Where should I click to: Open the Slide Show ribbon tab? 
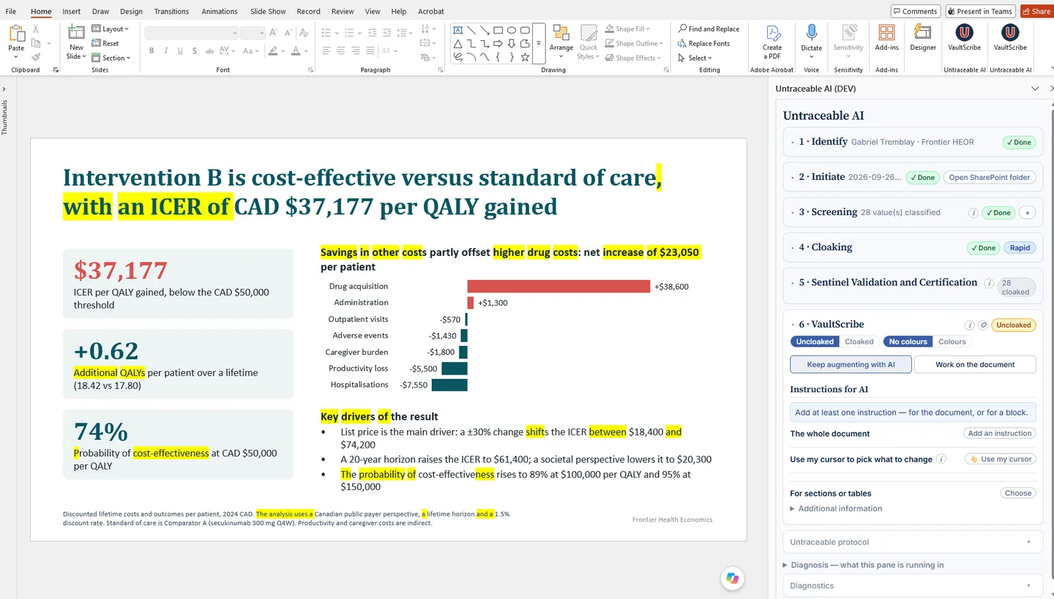pyautogui.click(x=268, y=12)
